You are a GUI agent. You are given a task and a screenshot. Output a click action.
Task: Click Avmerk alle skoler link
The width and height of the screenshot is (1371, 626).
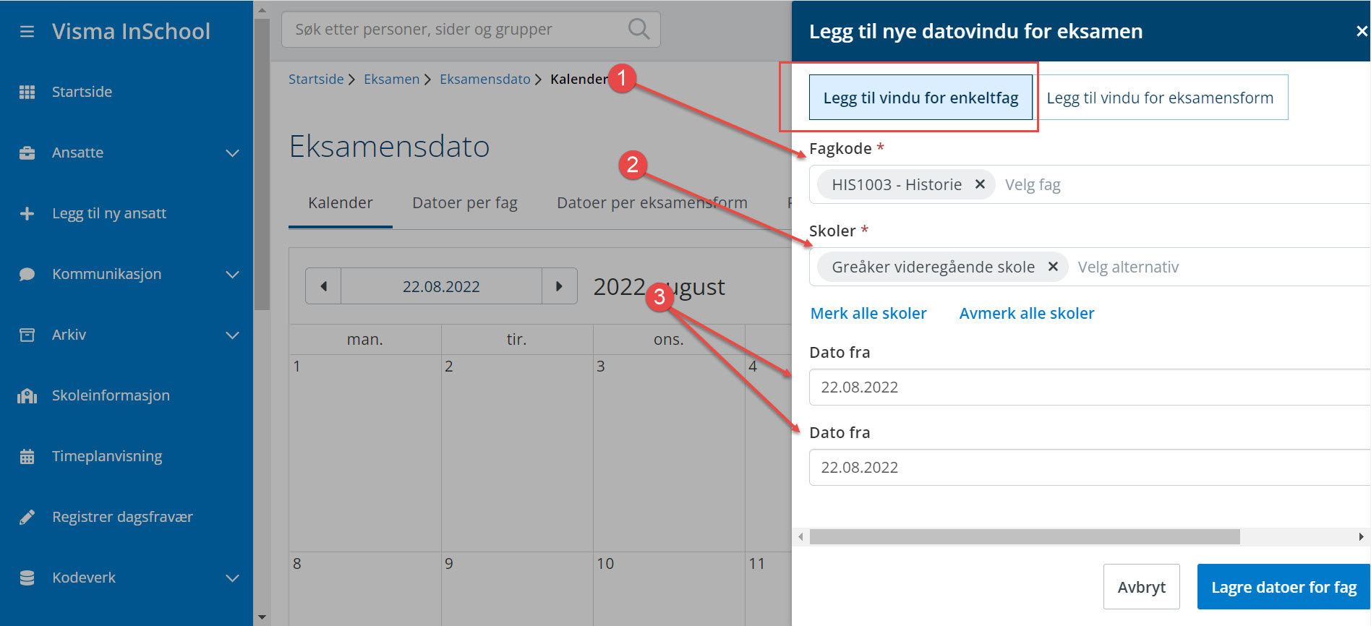tap(1027, 314)
